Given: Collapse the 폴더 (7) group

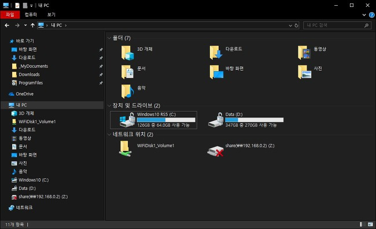Looking at the screenshot, I should [x=109, y=38].
